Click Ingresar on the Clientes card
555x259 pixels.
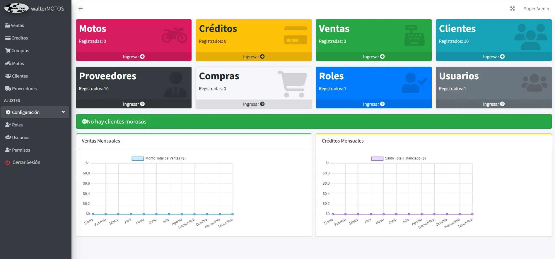pyautogui.click(x=494, y=56)
